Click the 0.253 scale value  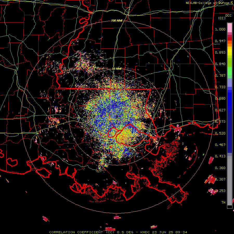pyautogui.click(x=220, y=191)
